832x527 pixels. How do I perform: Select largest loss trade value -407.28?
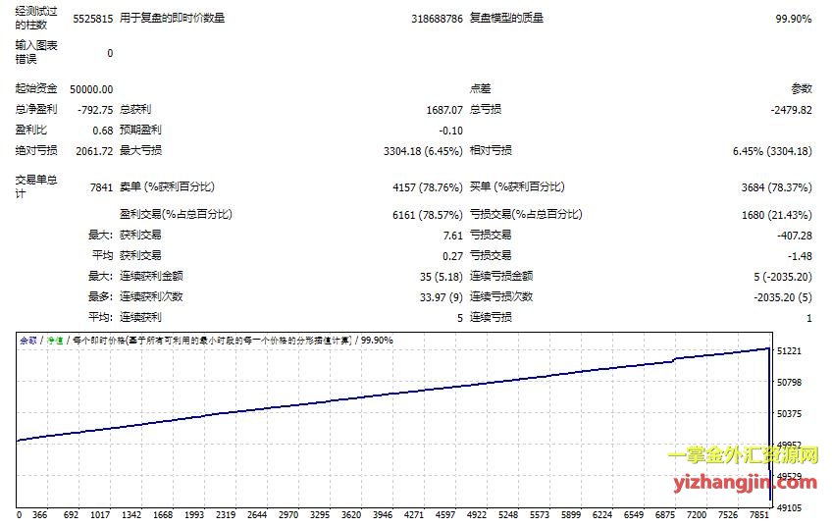tap(795, 236)
